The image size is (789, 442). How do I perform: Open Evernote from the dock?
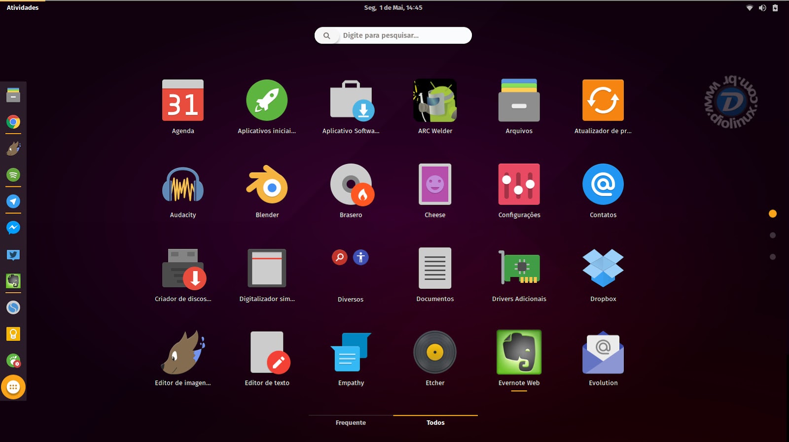[13, 281]
